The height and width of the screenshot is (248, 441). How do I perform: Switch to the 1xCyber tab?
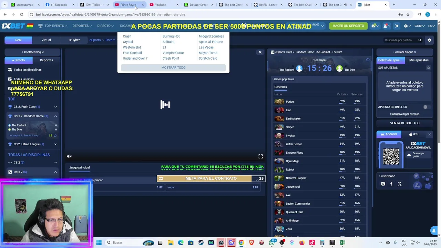tap(74, 40)
